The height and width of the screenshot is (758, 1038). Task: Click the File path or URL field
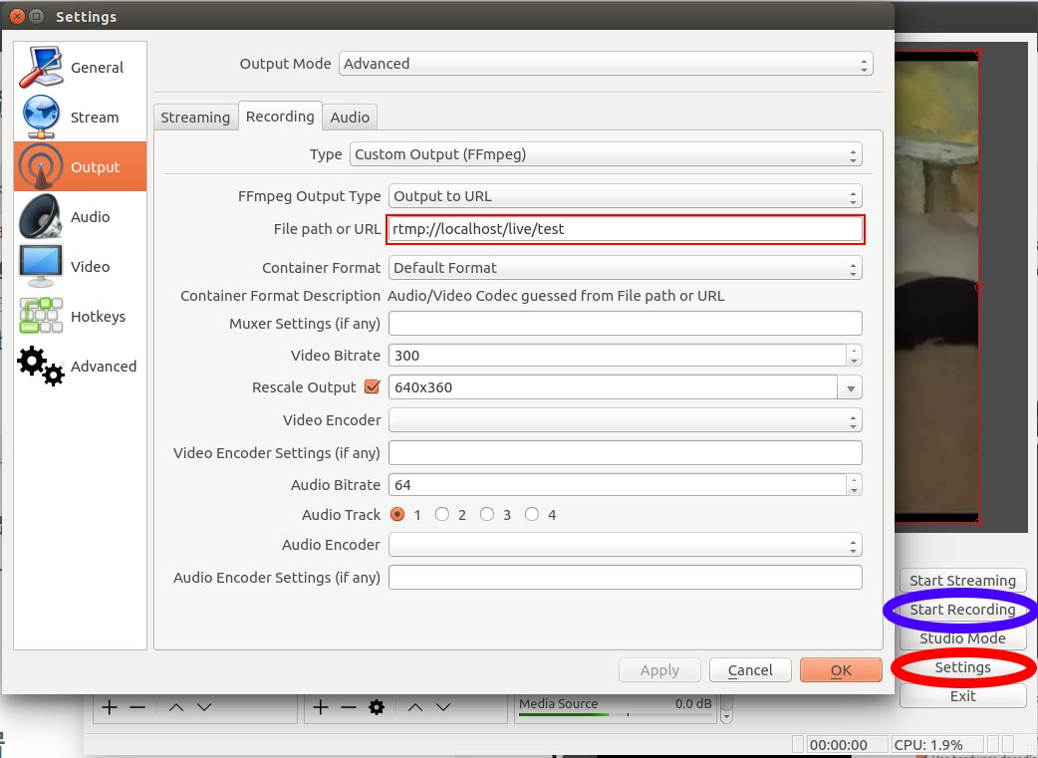[x=625, y=229]
